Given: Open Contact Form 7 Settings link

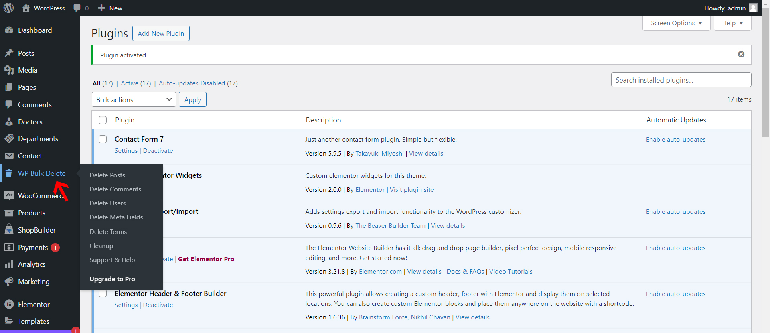Looking at the screenshot, I should (126, 151).
